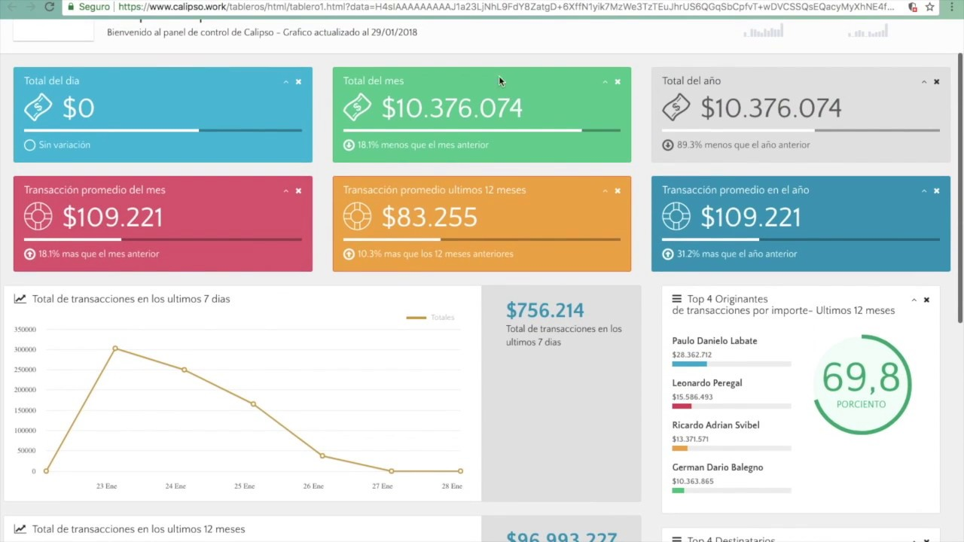Select Paulo Danielo Labate in top originantes
964x542 pixels.
[x=714, y=341]
